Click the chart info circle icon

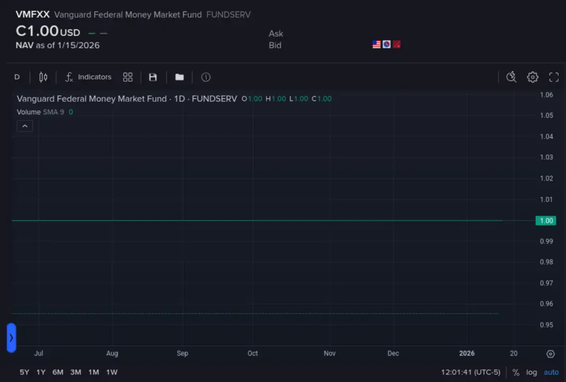click(x=205, y=77)
